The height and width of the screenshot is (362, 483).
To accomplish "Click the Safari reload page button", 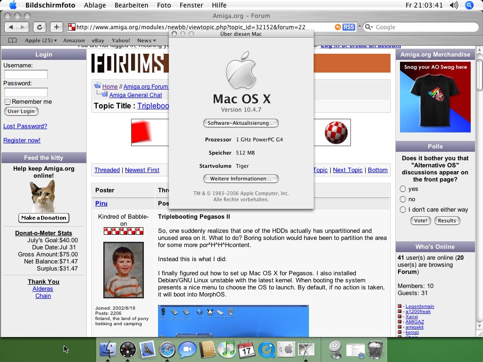I will point(40,27).
